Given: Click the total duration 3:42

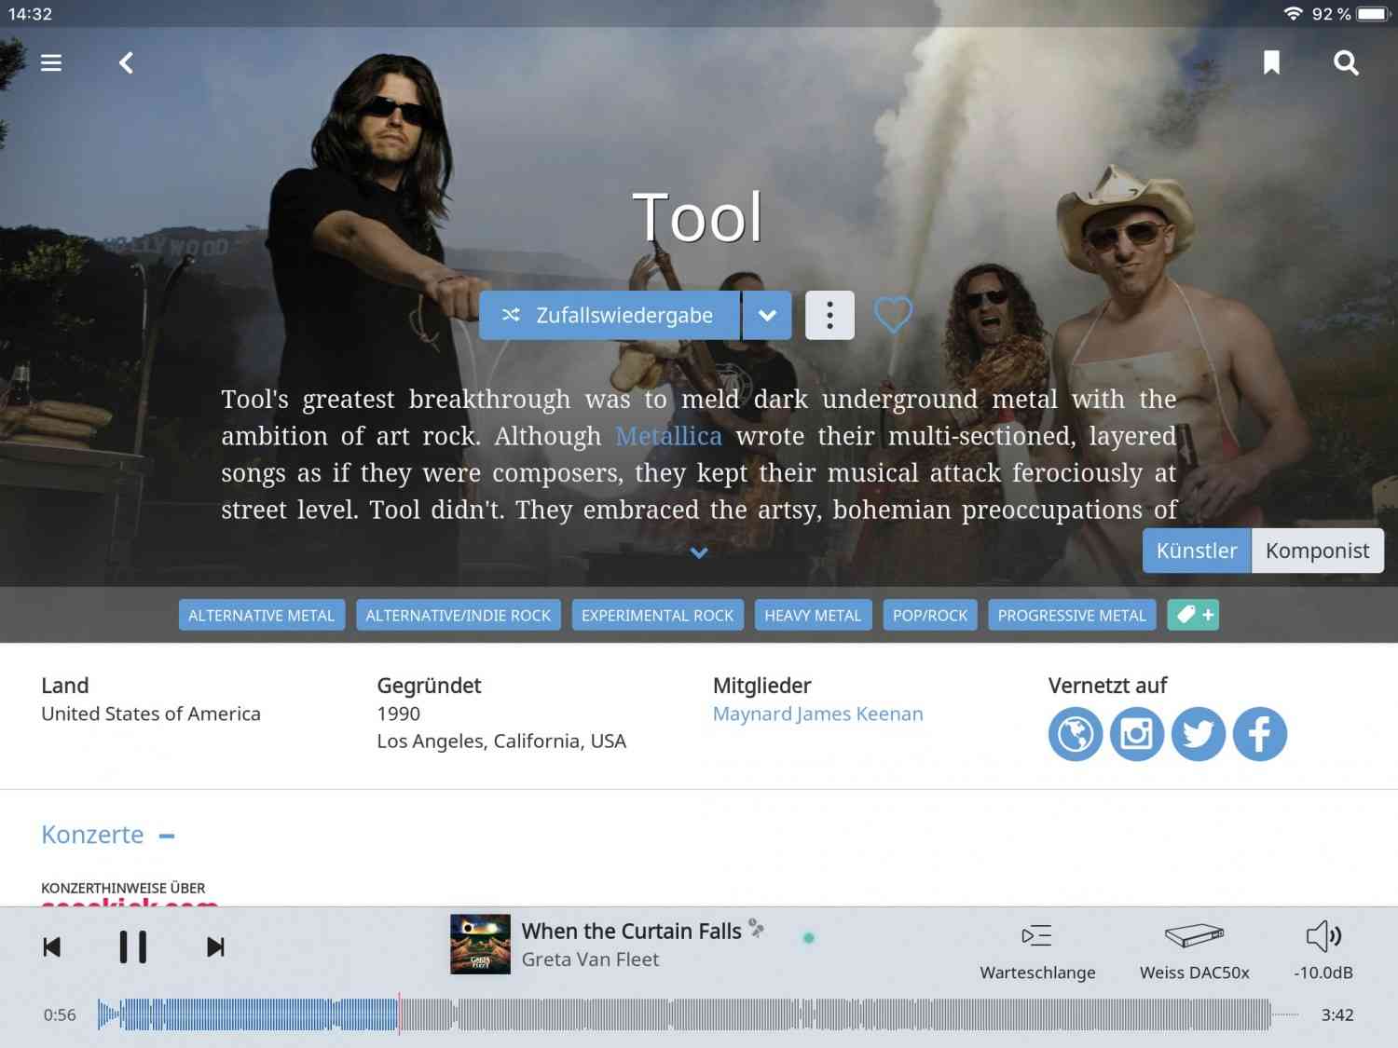Looking at the screenshot, I should pos(1337,1015).
